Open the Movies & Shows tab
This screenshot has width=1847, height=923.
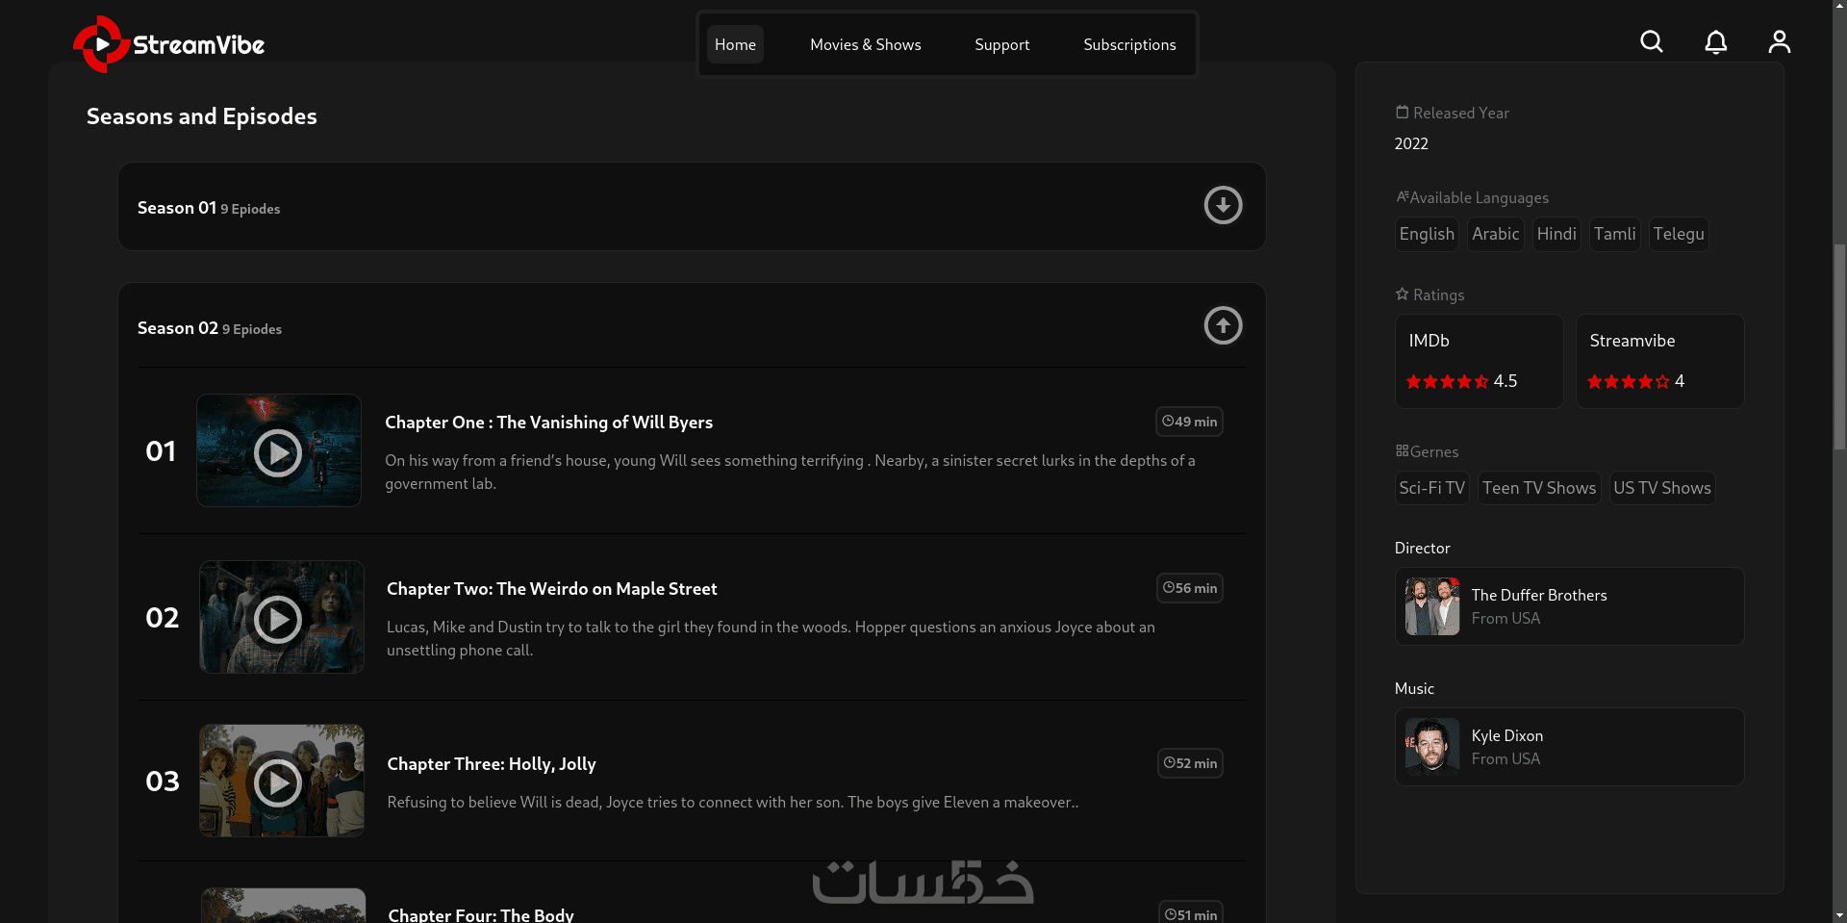click(x=866, y=44)
